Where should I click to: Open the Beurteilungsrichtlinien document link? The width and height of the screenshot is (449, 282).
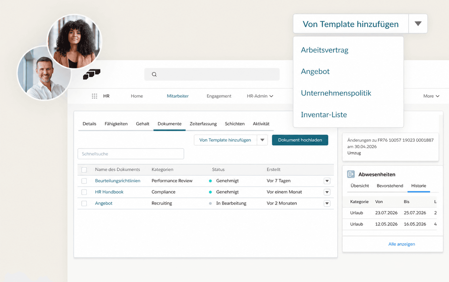(x=118, y=181)
